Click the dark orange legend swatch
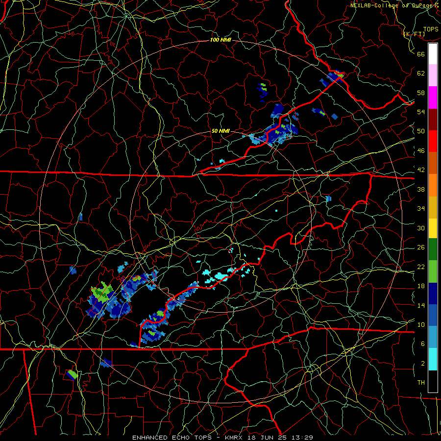 tap(433, 163)
